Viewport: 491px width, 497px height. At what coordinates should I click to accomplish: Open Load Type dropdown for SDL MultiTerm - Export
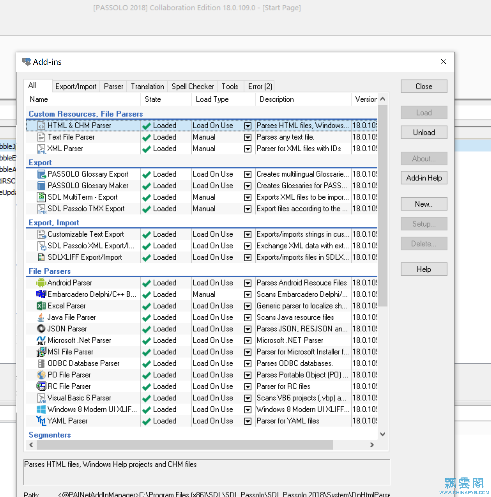pyautogui.click(x=248, y=198)
